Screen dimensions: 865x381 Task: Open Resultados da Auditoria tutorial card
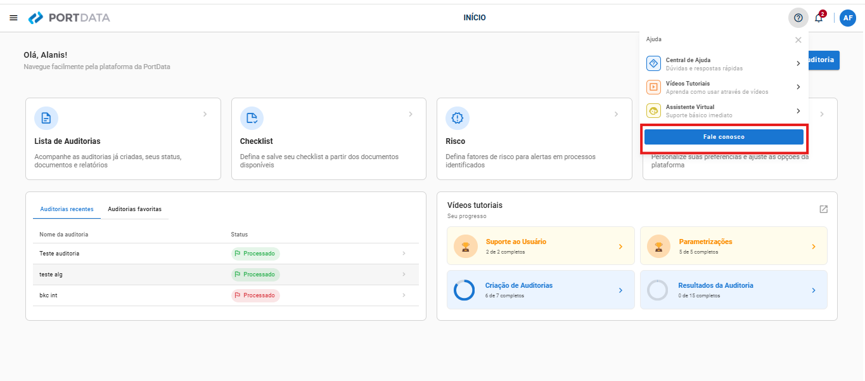pyautogui.click(x=733, y=290)
